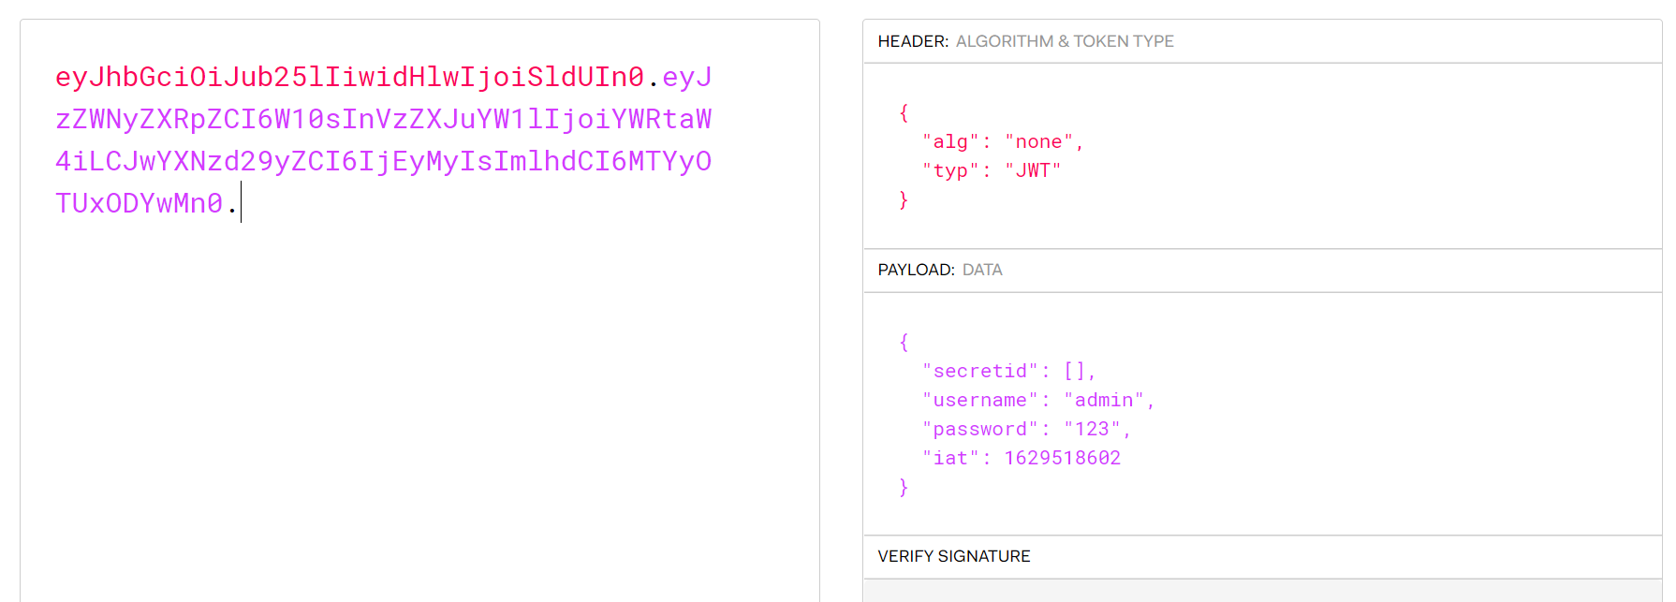Click the "alg": "none" line in the header
The image size is (1676, 602).
pos(1002,142)
